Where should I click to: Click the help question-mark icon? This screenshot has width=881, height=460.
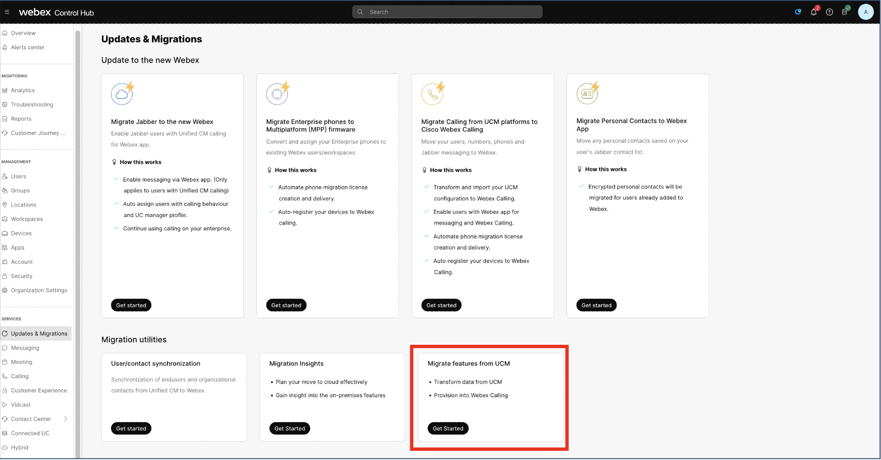pos(830,12)
